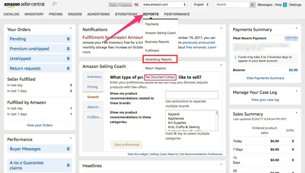305x173 pixels.
Task: Click View your case log link
Action: tap(265, 100)
